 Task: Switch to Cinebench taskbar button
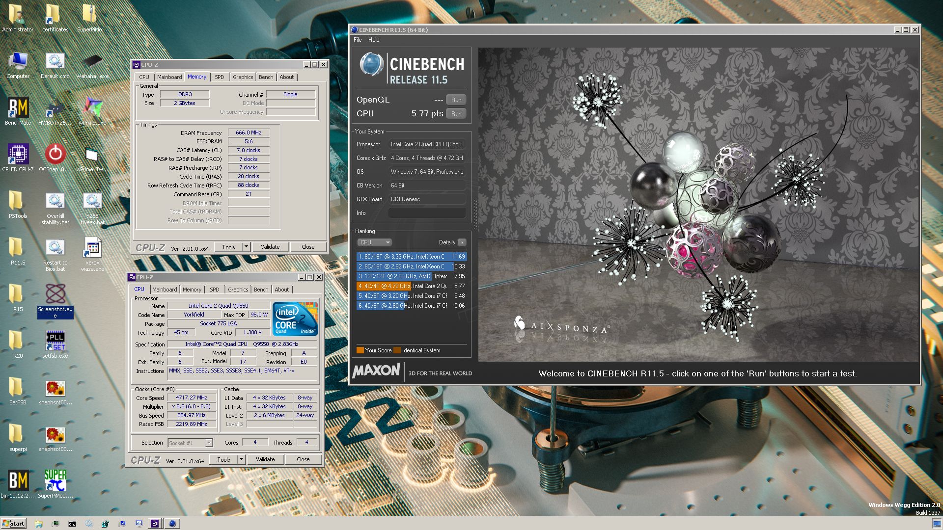pyautogui.click(x=172, y=524)
